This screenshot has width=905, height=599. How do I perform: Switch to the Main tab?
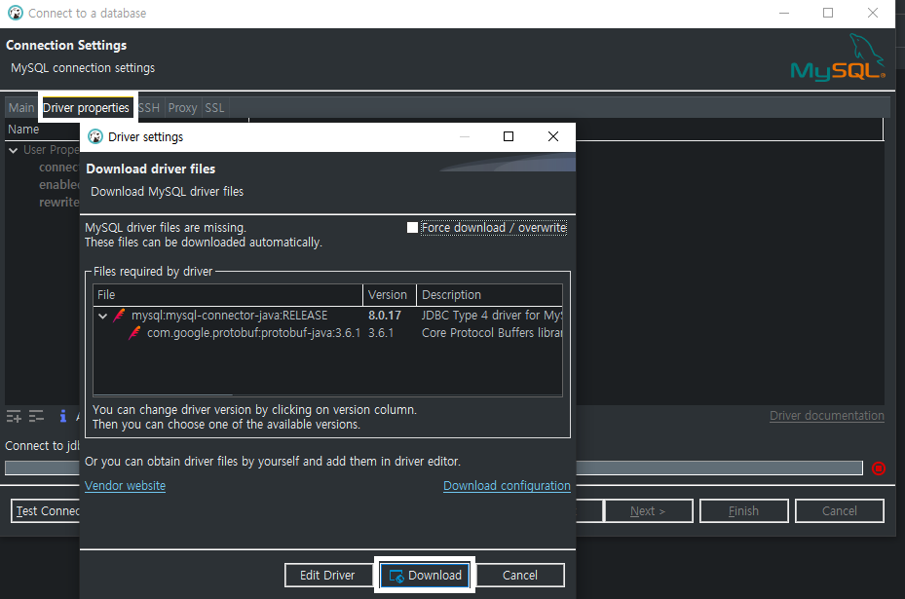pyautogui.click(x=20, y=108)
